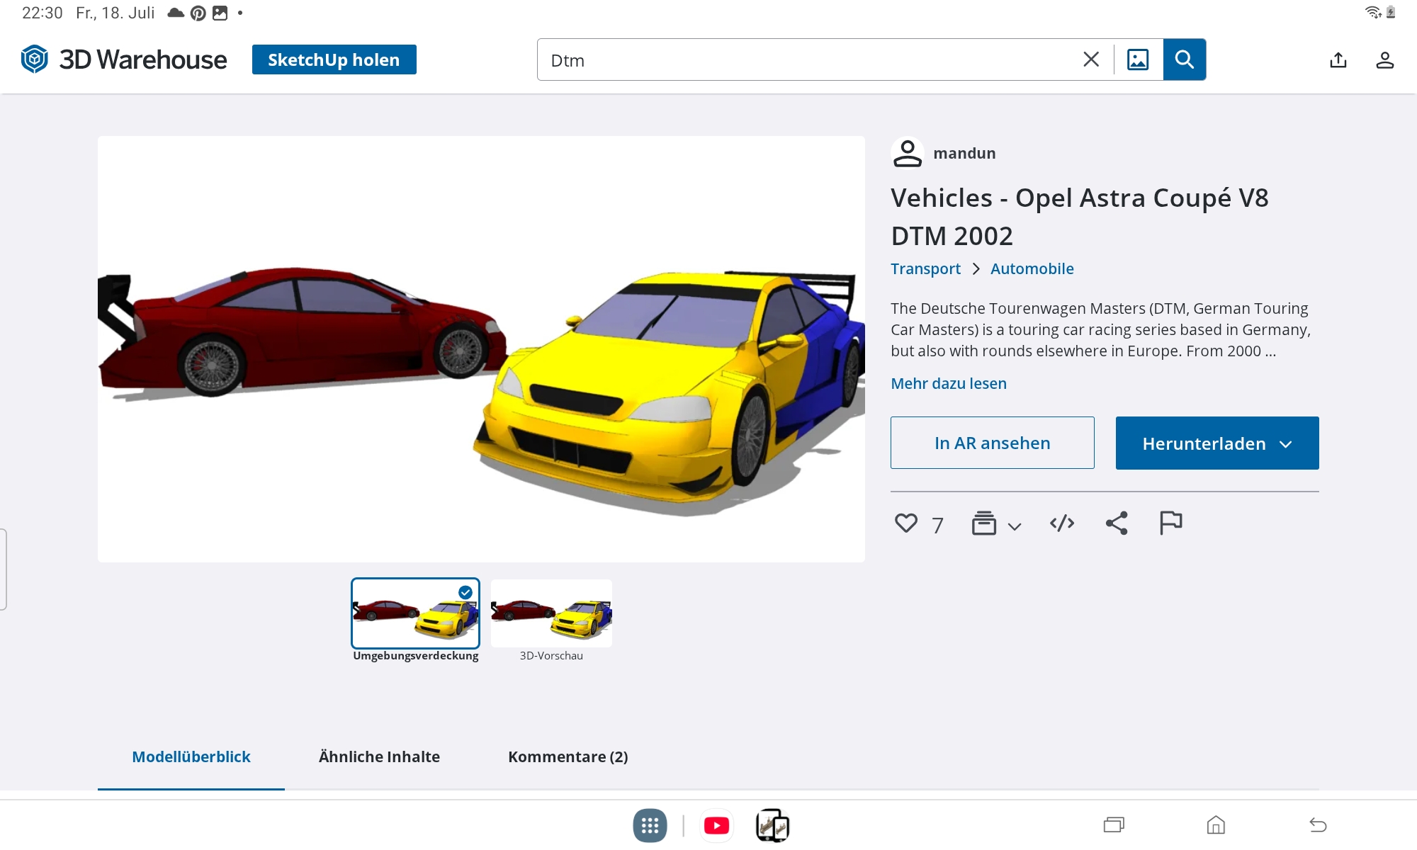Switch to Ähnliche Inhalte tab
1417x850 pixels.
pos(379,756)
